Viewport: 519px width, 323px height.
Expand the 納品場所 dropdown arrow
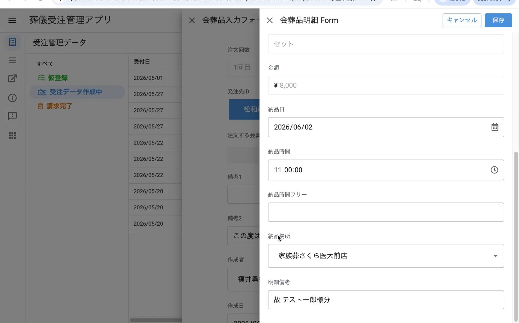[x=495, y=256]
